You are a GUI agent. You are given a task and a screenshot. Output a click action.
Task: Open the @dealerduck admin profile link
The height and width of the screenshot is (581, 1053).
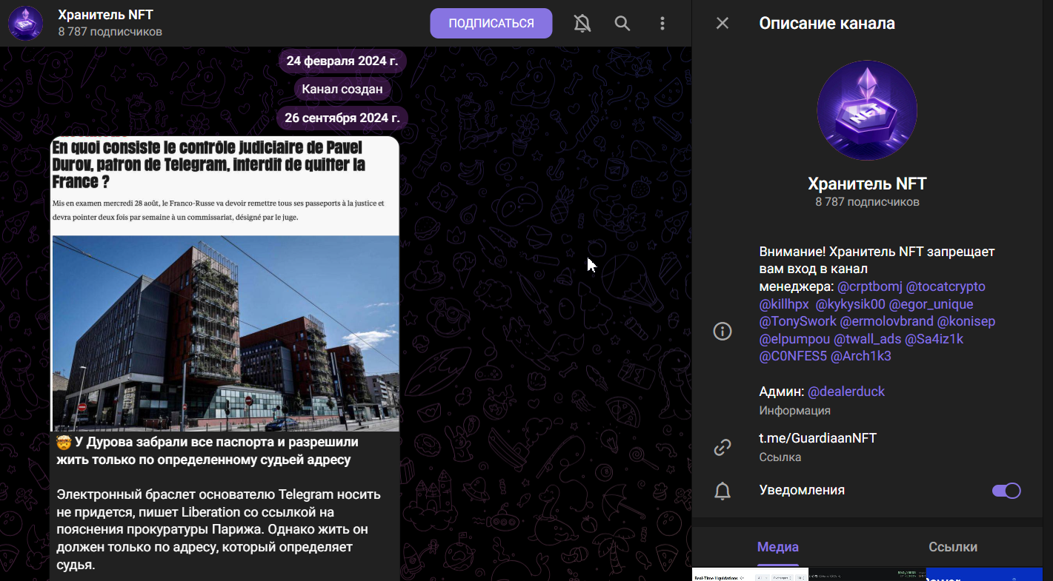pyautogui.click(x=846, y=392)
